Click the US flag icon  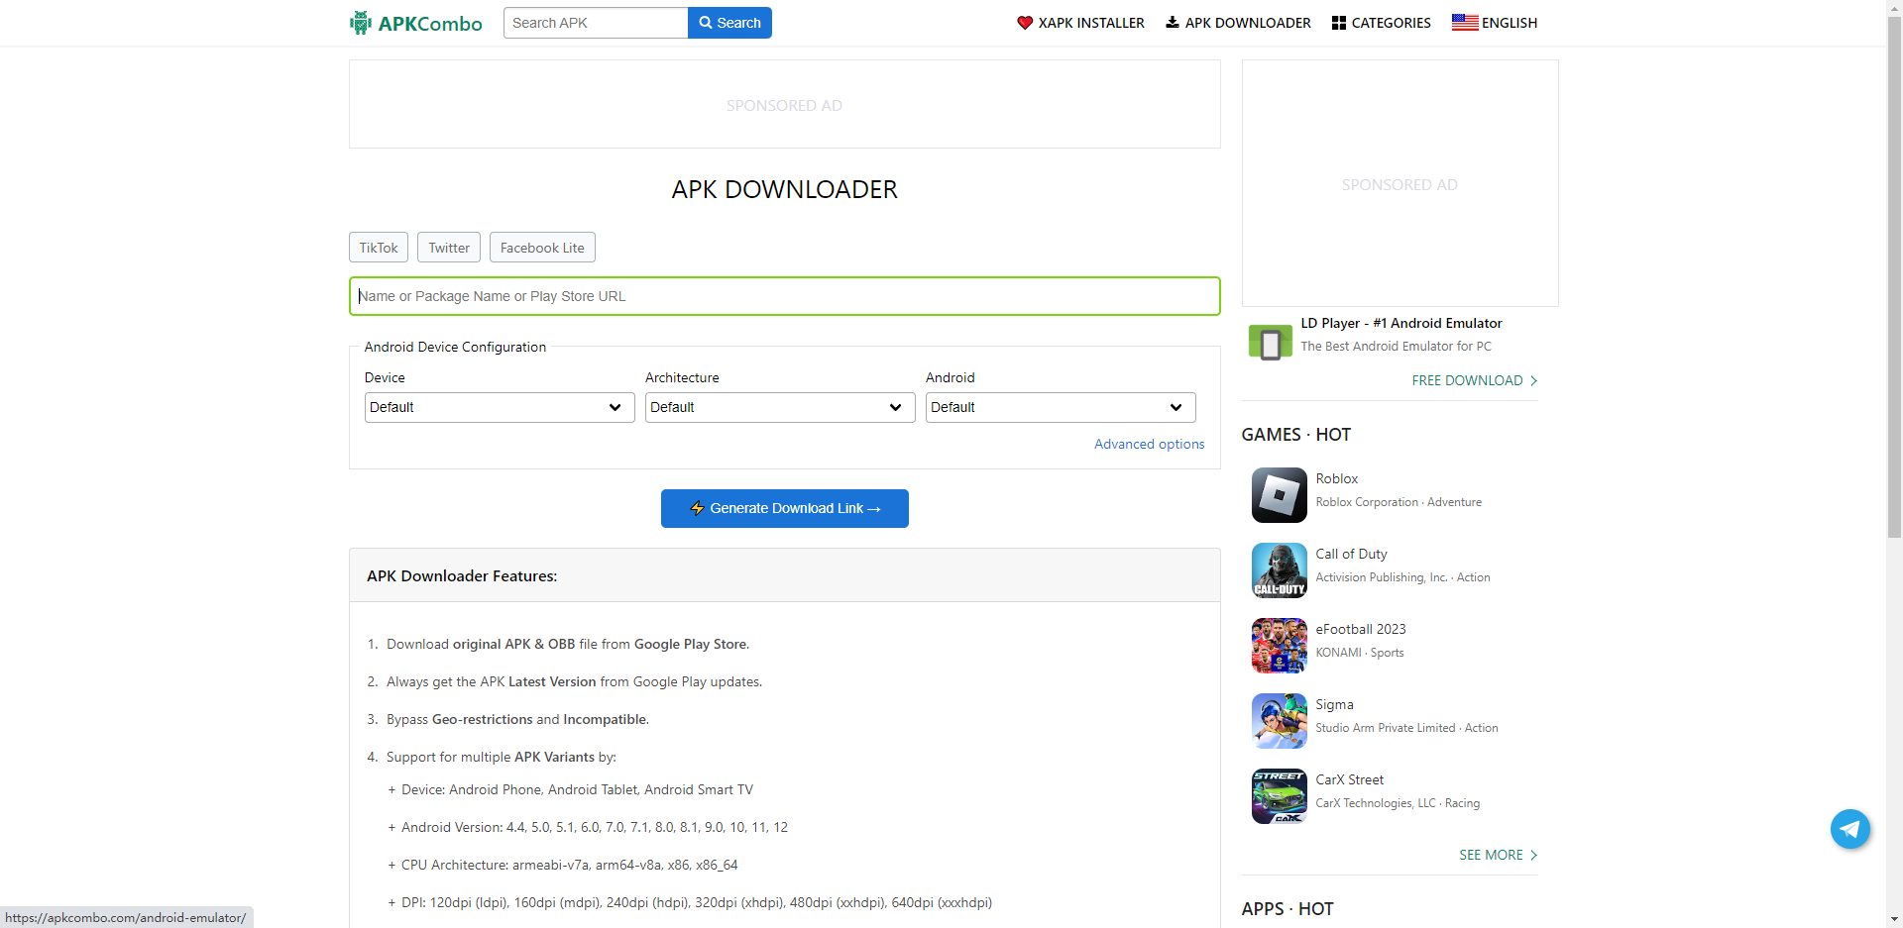1465,23
